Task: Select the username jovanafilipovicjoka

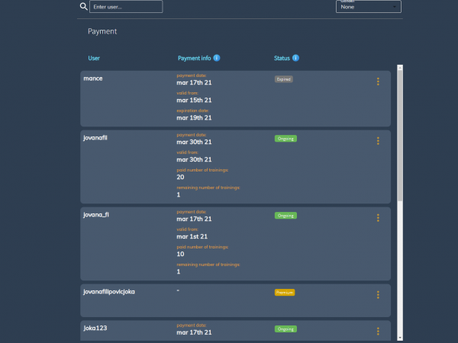Action: point(109,292)
